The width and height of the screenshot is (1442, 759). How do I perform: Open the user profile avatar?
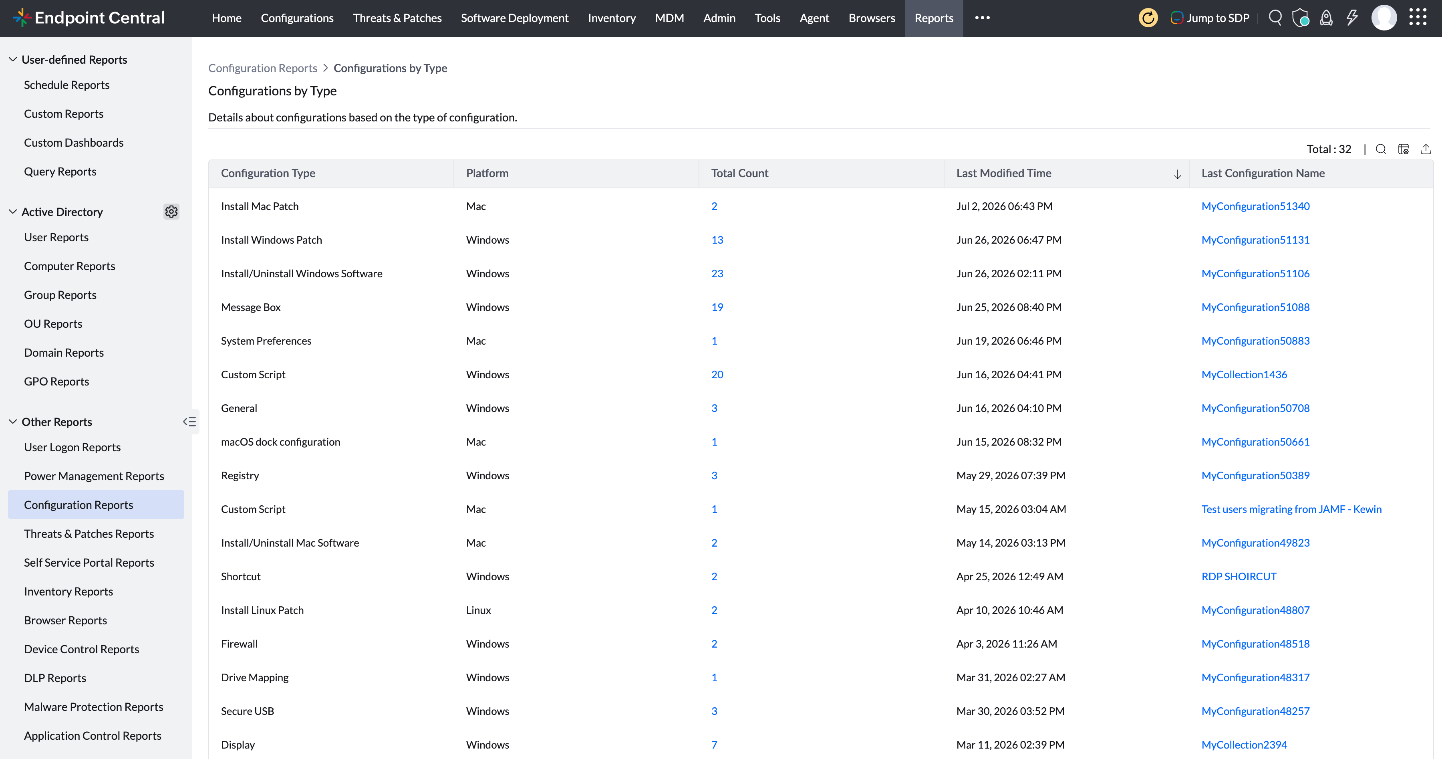pos(1384,18)
